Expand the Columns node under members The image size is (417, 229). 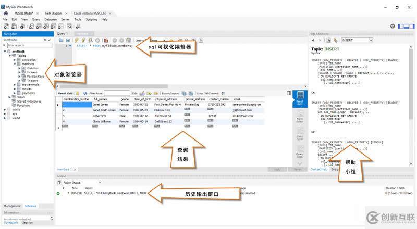[19, 68]
